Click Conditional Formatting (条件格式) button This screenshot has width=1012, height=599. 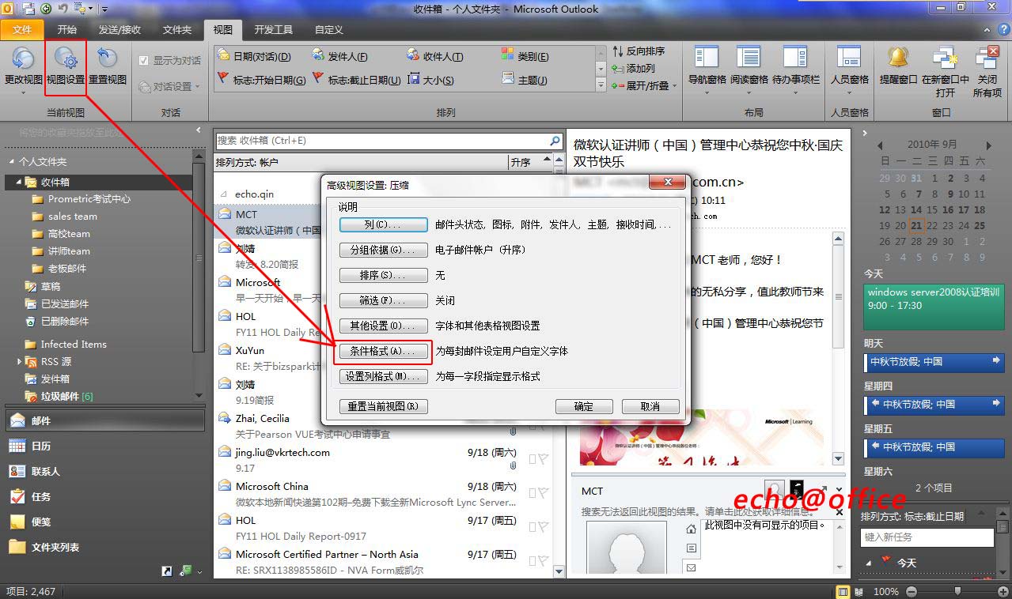(383, 351)
